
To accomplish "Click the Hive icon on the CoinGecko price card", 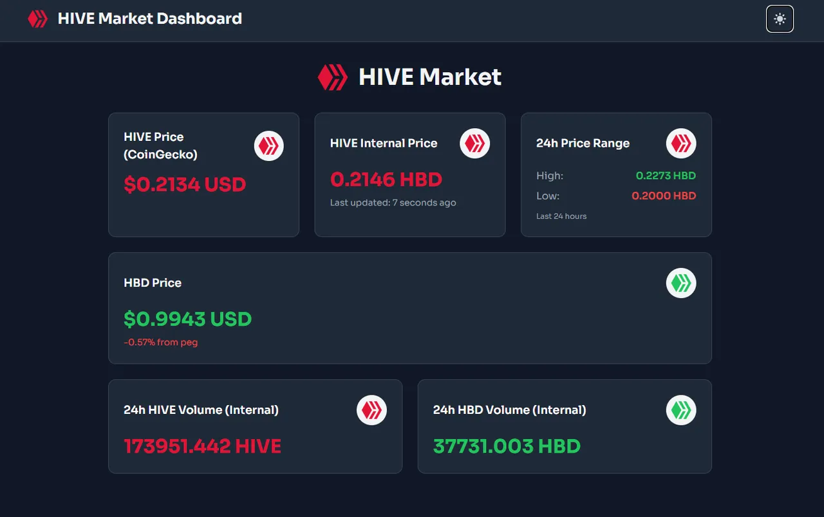I will (x=269, y=146).
